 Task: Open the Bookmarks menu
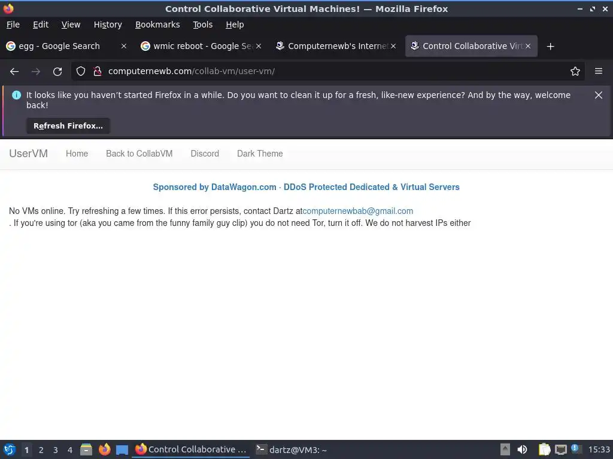(157, 25)
